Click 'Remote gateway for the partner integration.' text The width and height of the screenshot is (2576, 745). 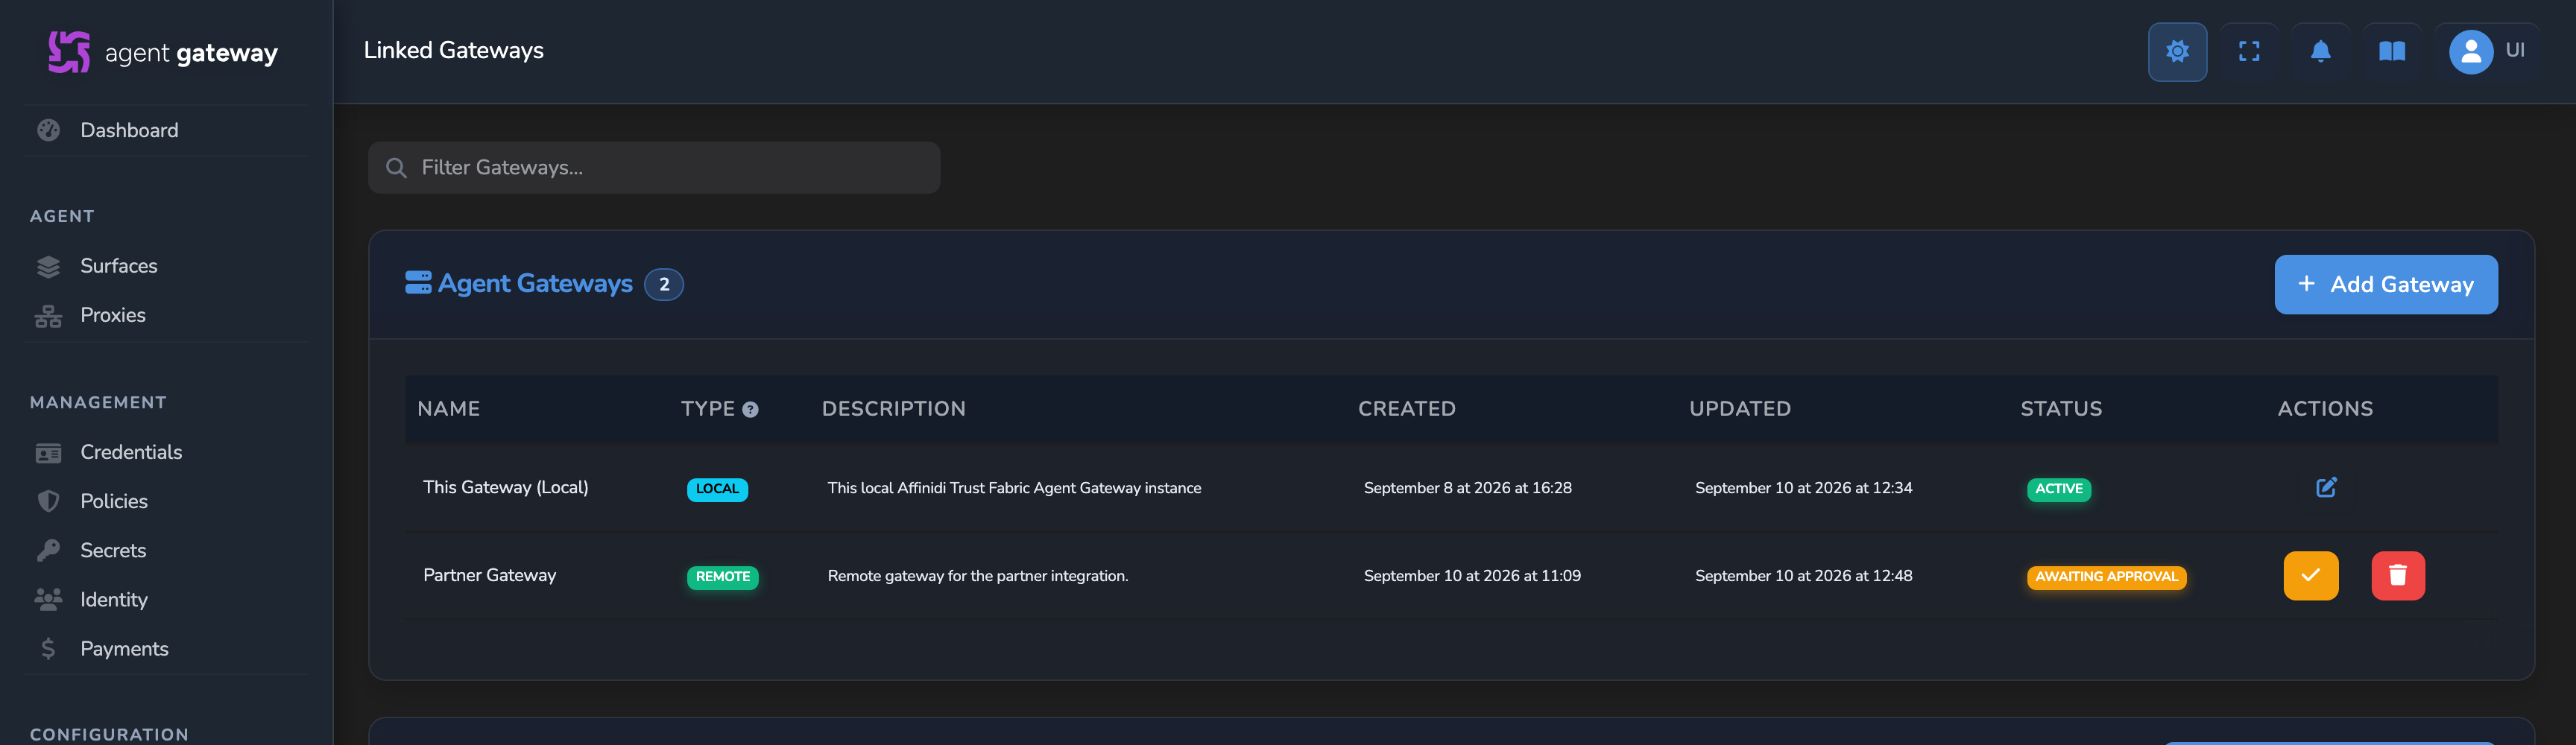pyautogui.click(x=977, y=576)
